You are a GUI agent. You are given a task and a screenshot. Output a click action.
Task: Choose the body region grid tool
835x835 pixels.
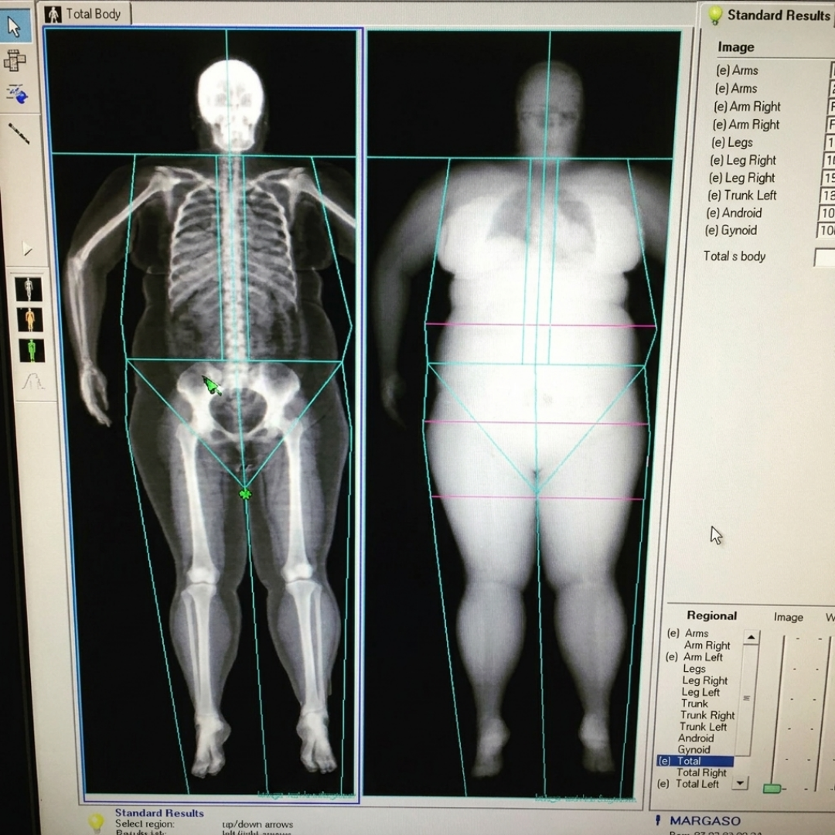pyautogui.click(x=15, y=61)
